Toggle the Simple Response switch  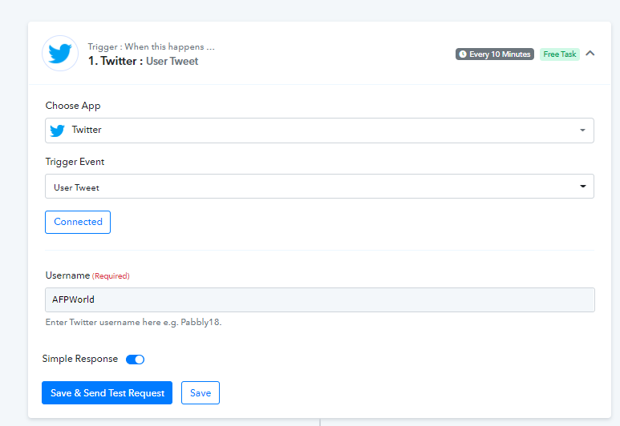point(135,360)
